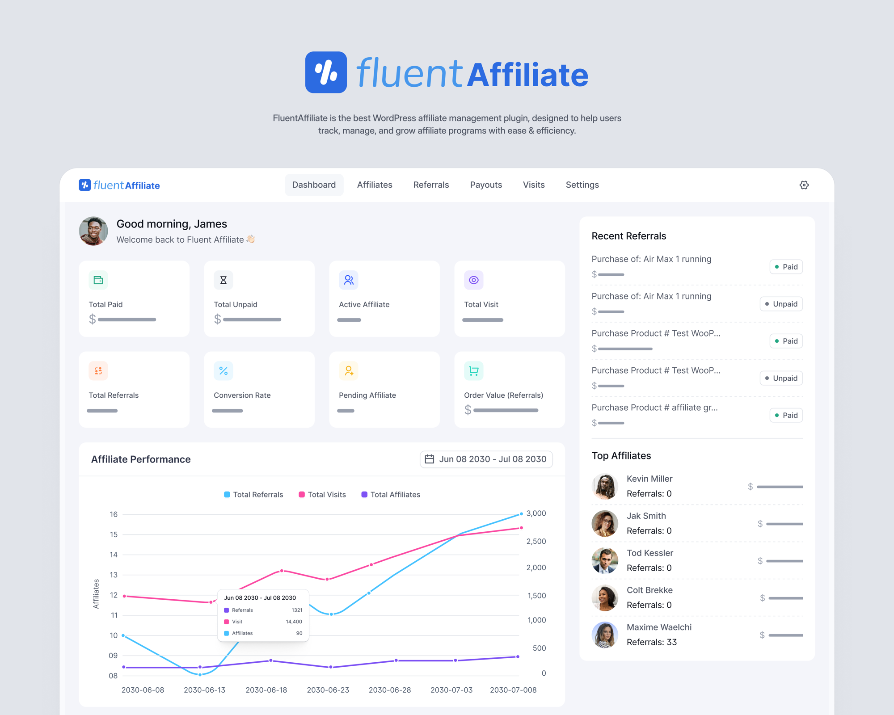894x715 pixels.
Task: Click the Good morning, James greeting
Action: [172, 224]
